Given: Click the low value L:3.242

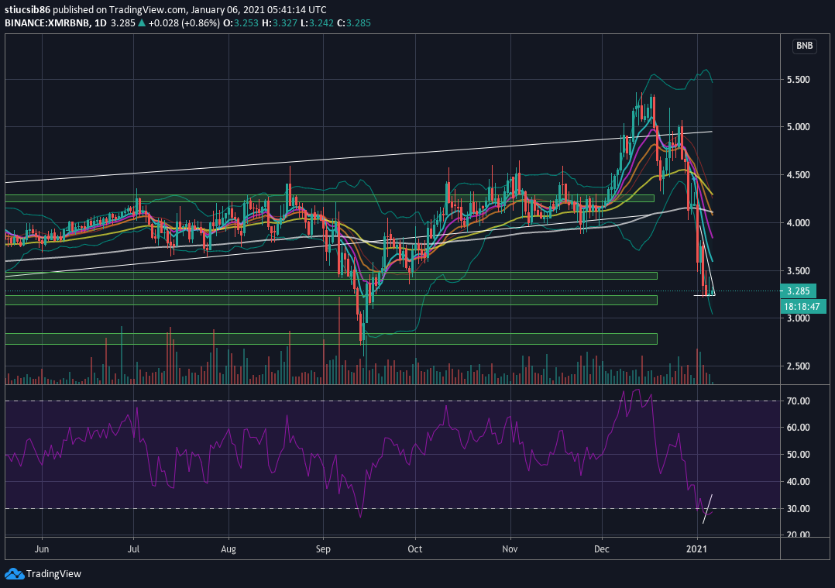Looking at the screenshot, I should pyautogui.click(x=317, y=23).
